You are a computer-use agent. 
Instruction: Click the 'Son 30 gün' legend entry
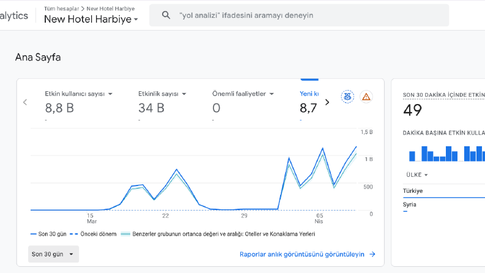[x=48, y=234]
